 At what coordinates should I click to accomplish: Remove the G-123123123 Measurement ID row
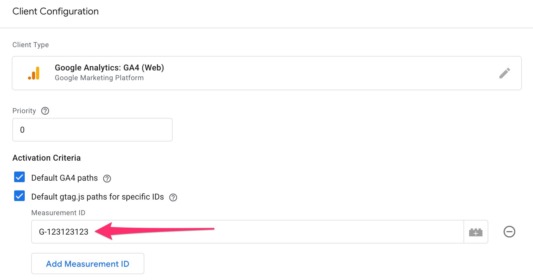[x=509, y=232]
